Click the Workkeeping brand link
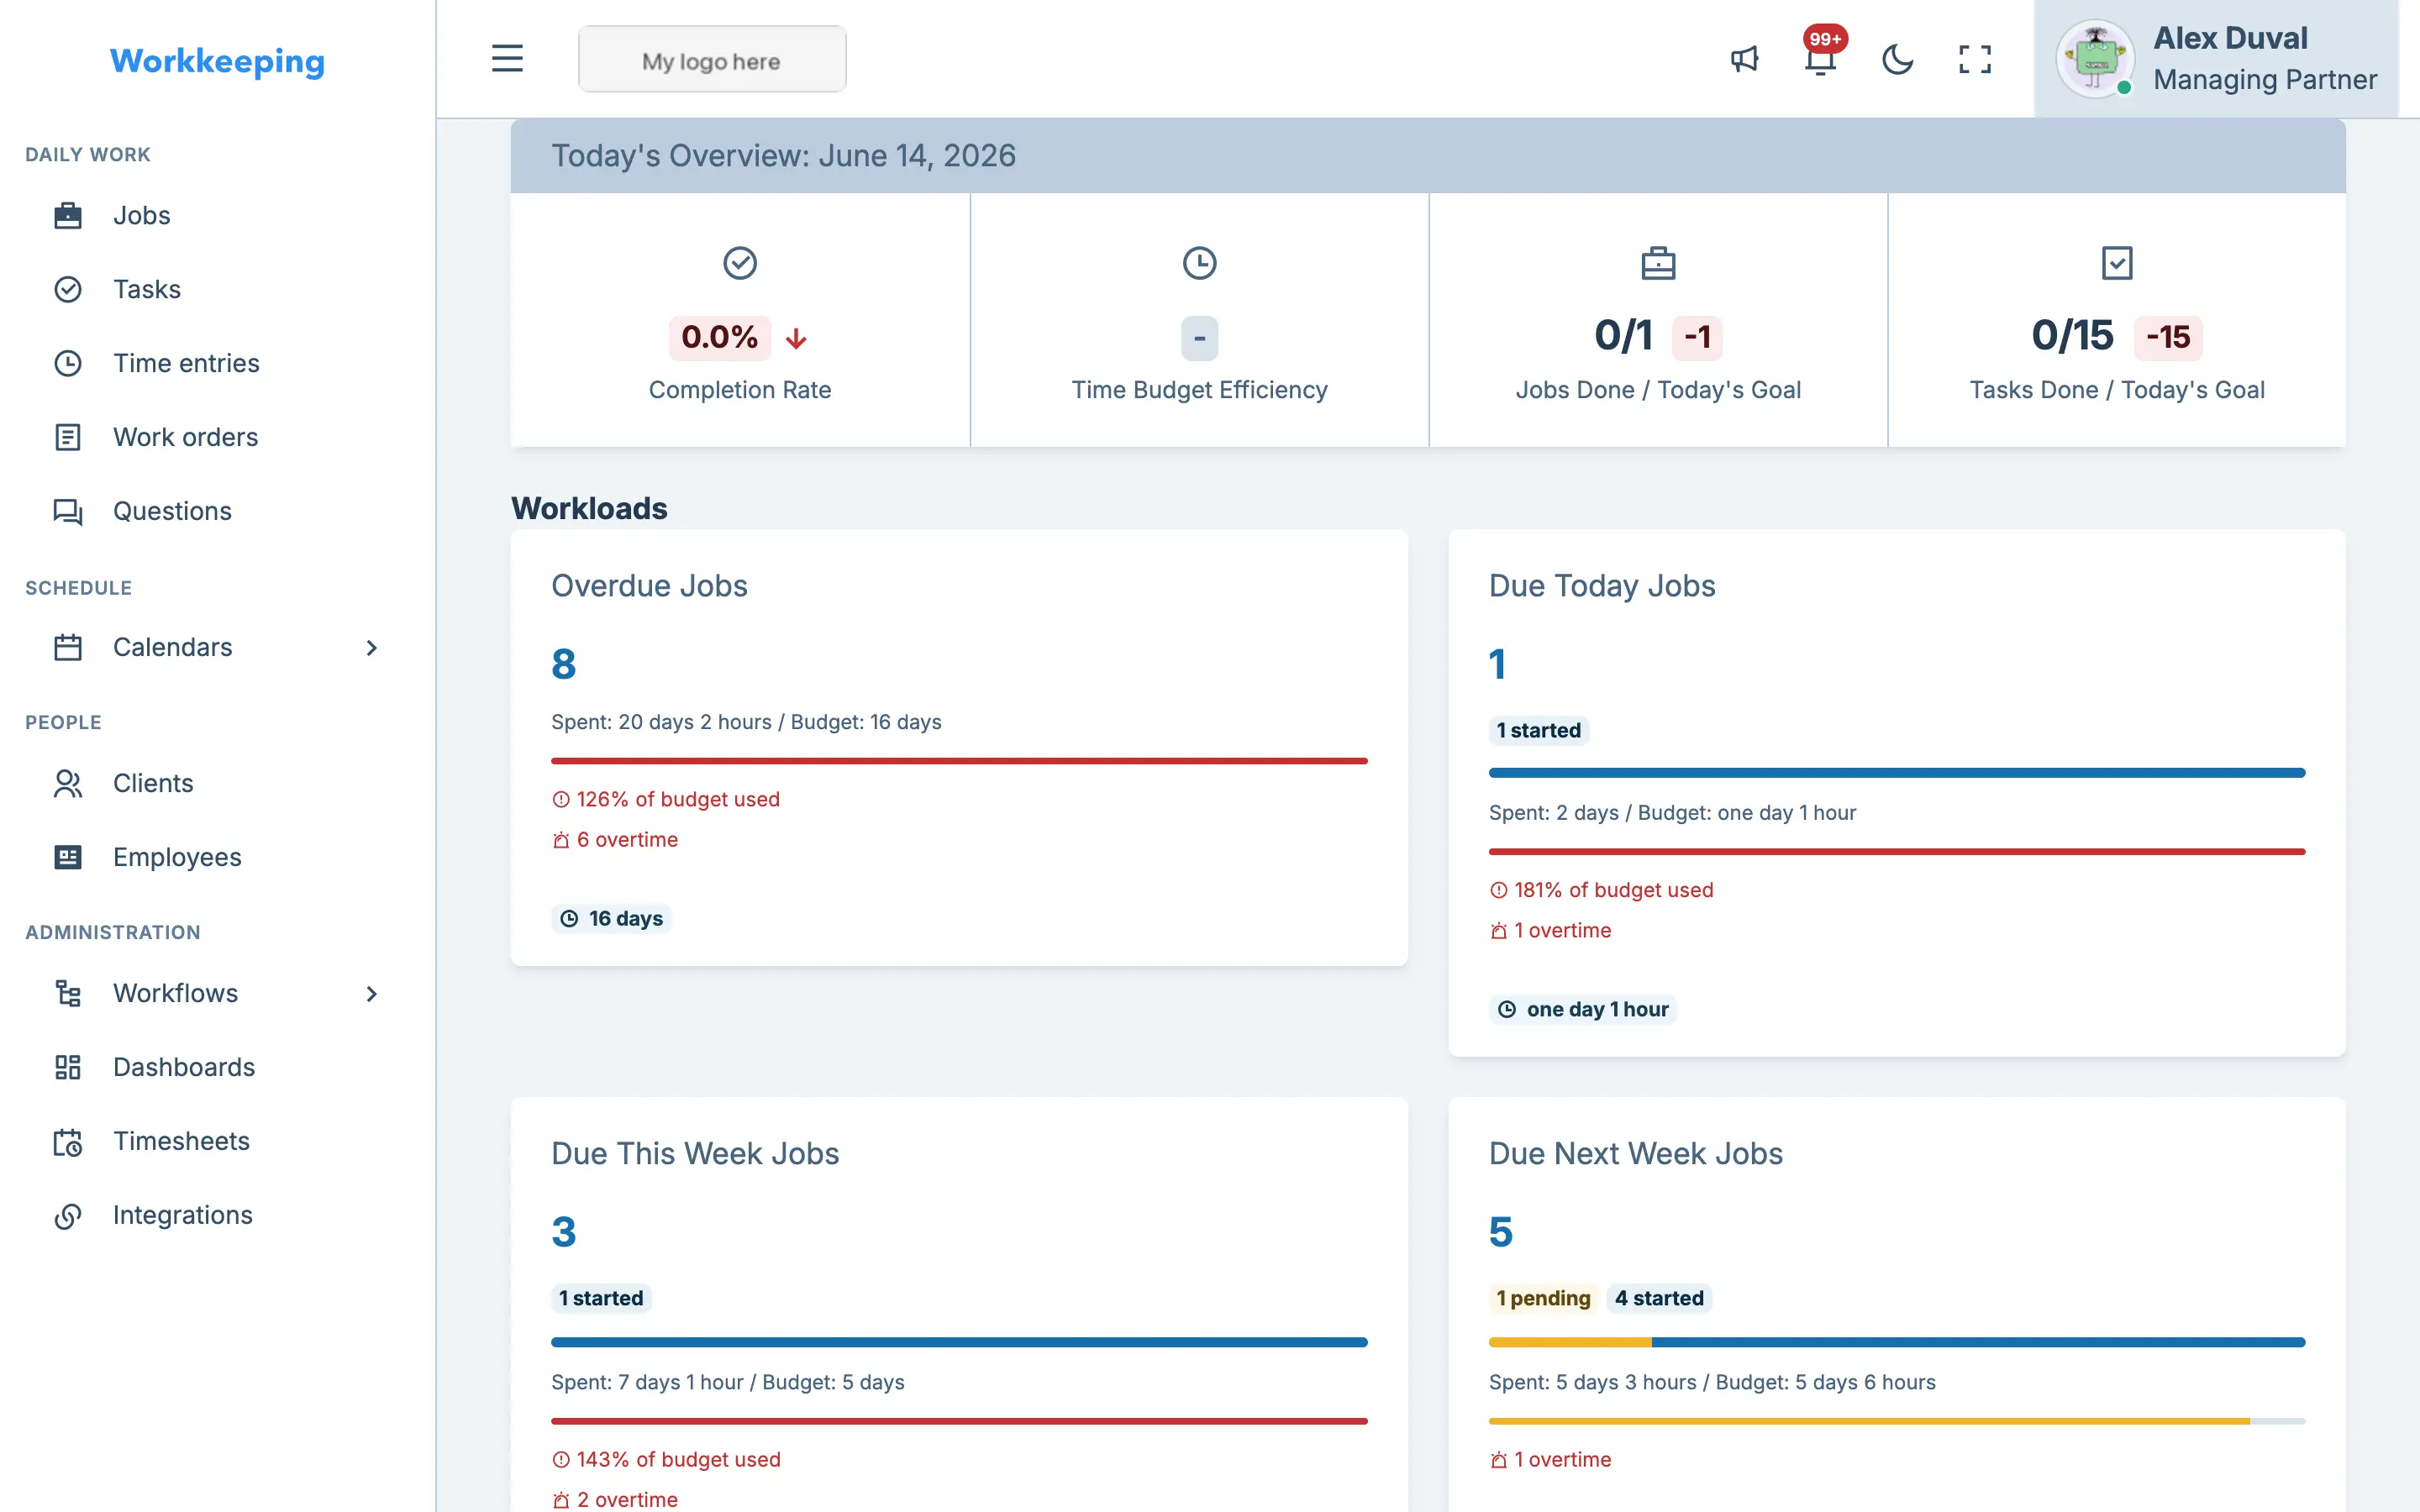The image size is (2420, 1512). [x=217, y=61]
